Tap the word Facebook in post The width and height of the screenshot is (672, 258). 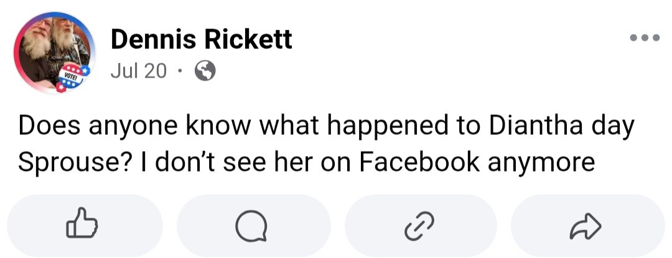click(419, 162)
